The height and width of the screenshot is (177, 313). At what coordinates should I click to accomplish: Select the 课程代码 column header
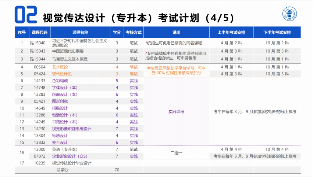(40, 33)
